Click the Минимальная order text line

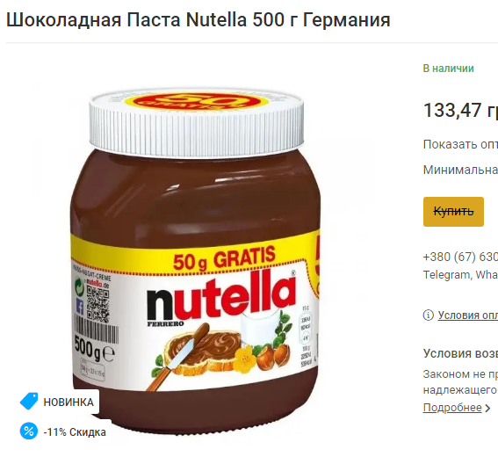[x=460, y=170]
